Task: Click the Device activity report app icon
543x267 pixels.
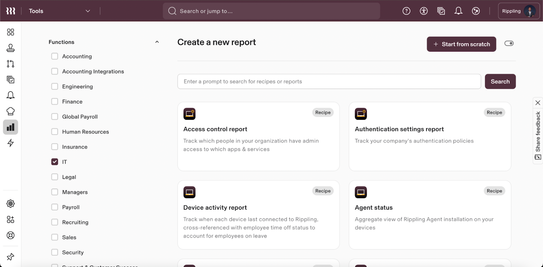Action: pos(189,192)
